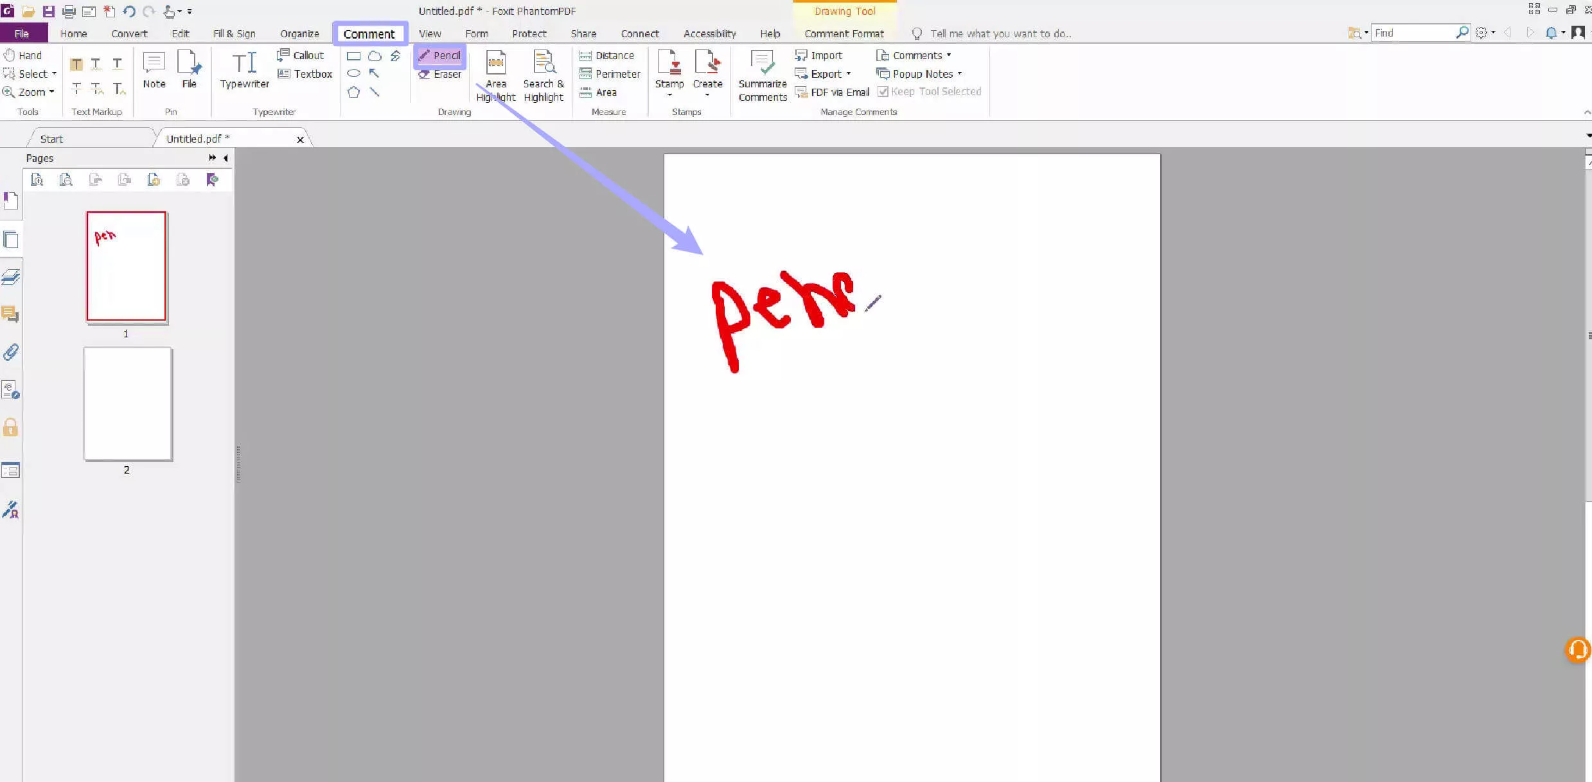Expand the Stamp dropdown
The image size is (1592, 782).
click(x=669, y=95)
